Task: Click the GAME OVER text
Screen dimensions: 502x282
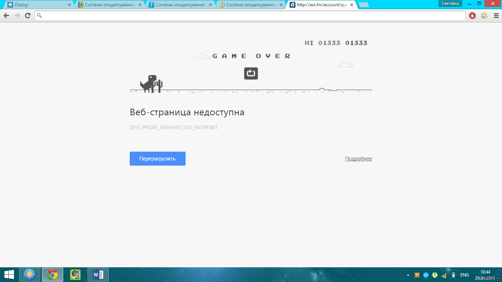Action: 251,56
